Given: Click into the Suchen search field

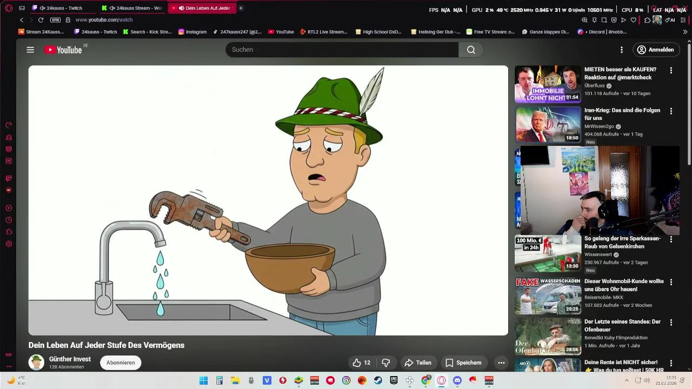Looking at the screenshot, I should pos(342,50).
